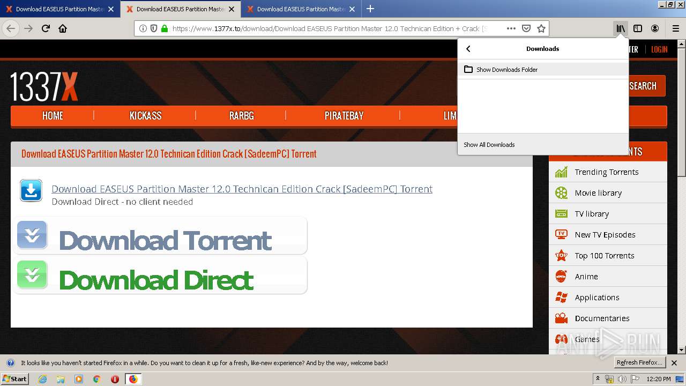This screenshot has height=386, width=686.
Task: Toggle the sidebars toolbar icon
Action: click(x=638, y=28)
